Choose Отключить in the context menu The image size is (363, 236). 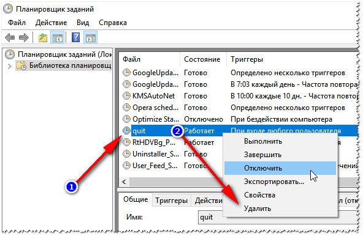point(280,168)
